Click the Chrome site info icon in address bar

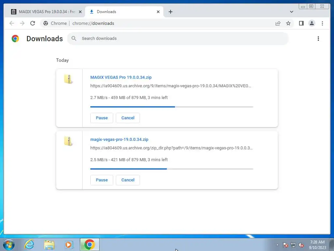pos(46,23)
